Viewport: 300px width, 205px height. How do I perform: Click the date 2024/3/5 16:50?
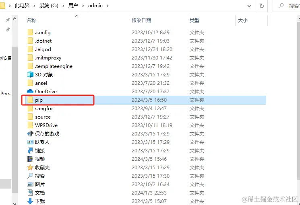(149, 100)
